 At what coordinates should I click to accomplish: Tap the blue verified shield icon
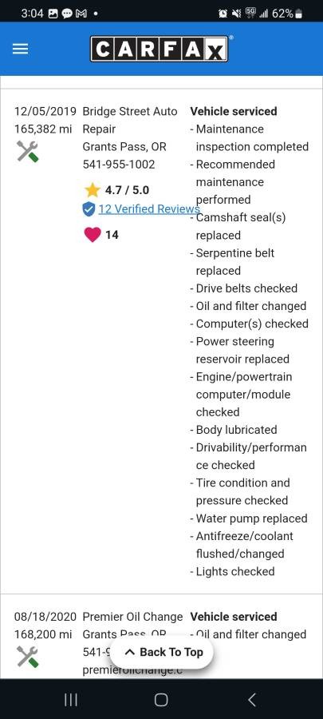click(x=89, y=209)
